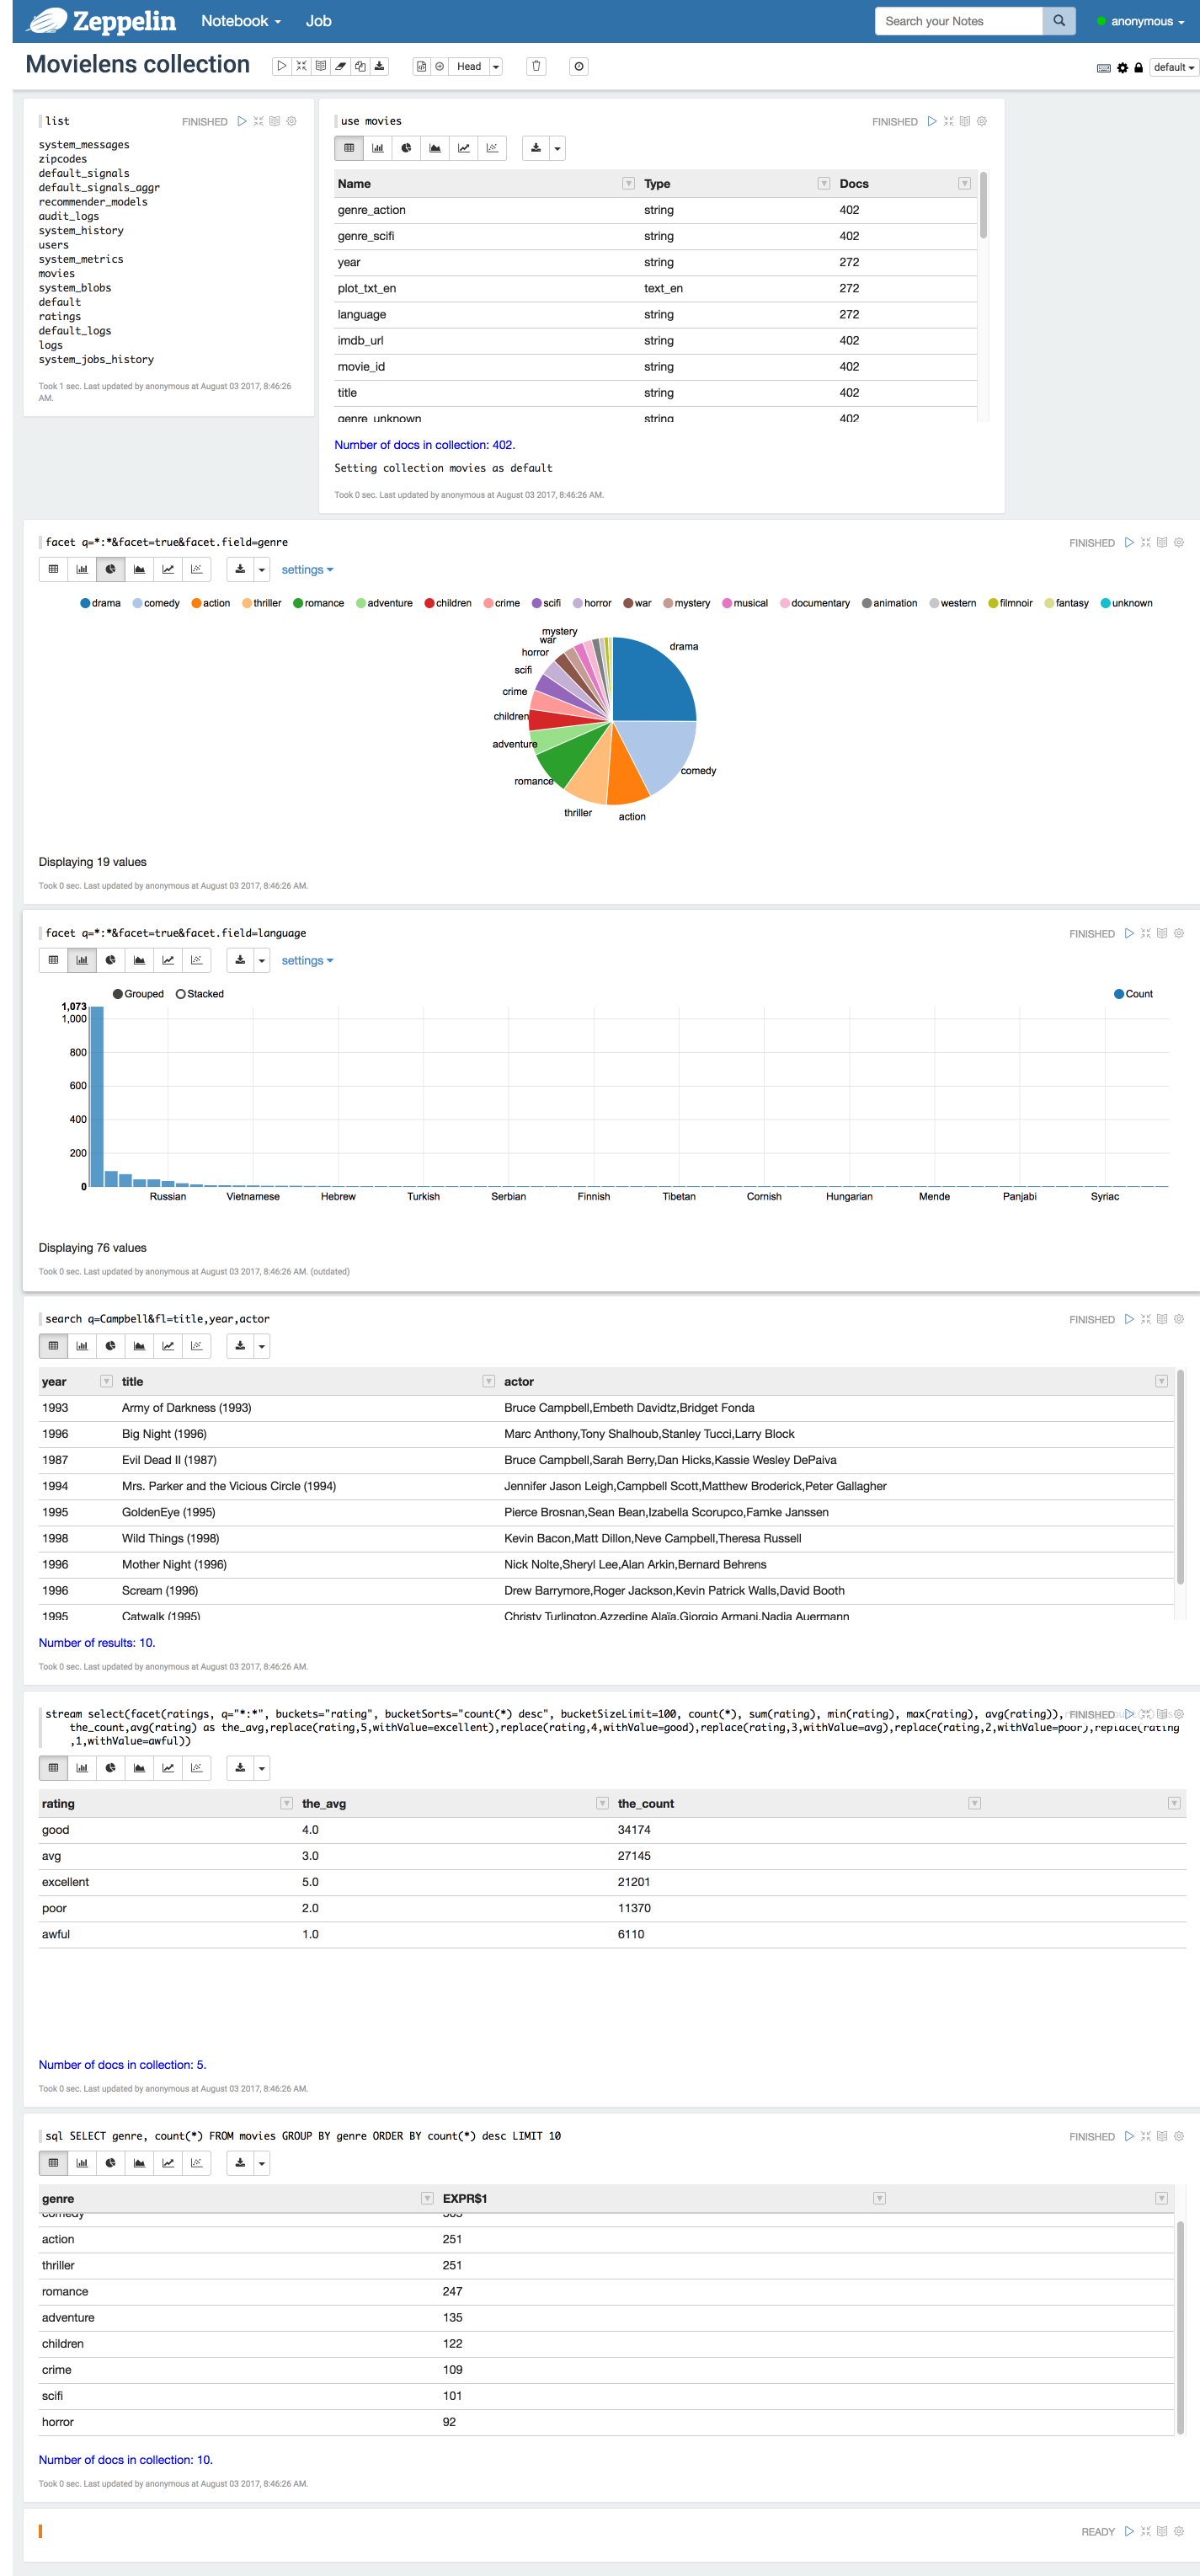This screenshot has height=2576, width=1200.
Task: Open the Job menu
Action: pos(319,21)
